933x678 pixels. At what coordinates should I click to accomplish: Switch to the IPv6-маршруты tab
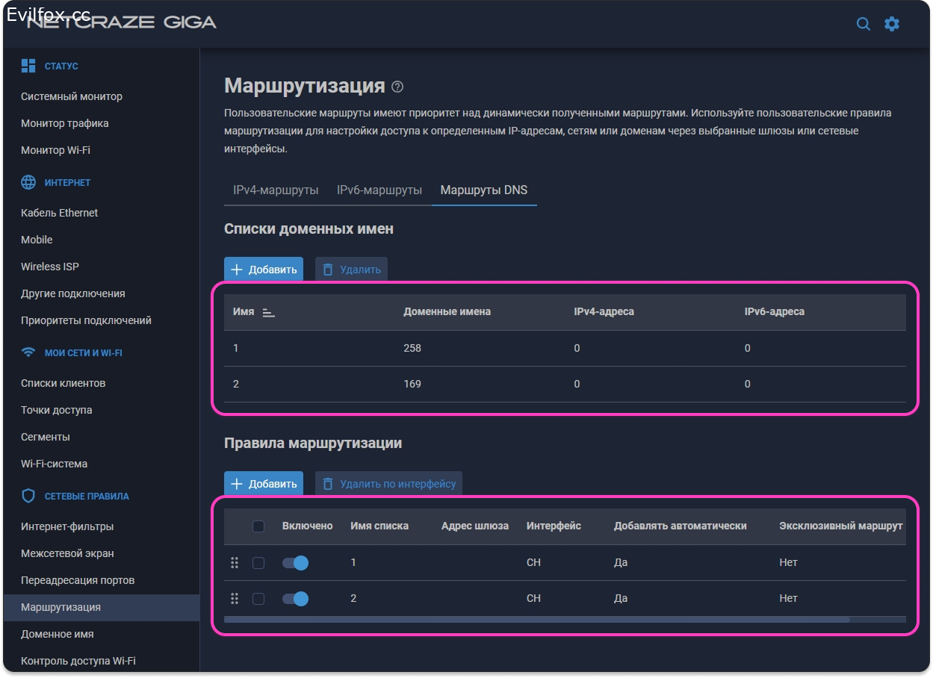tap(379, 190)
